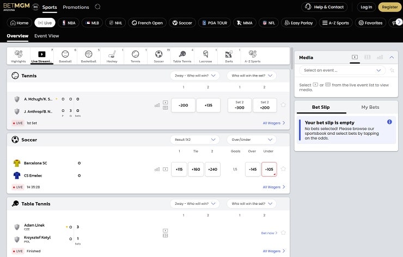Viewport: 403px width, 257px height.
Task: Select +135 odds for J. Anthrop
Action: (209, 105)
